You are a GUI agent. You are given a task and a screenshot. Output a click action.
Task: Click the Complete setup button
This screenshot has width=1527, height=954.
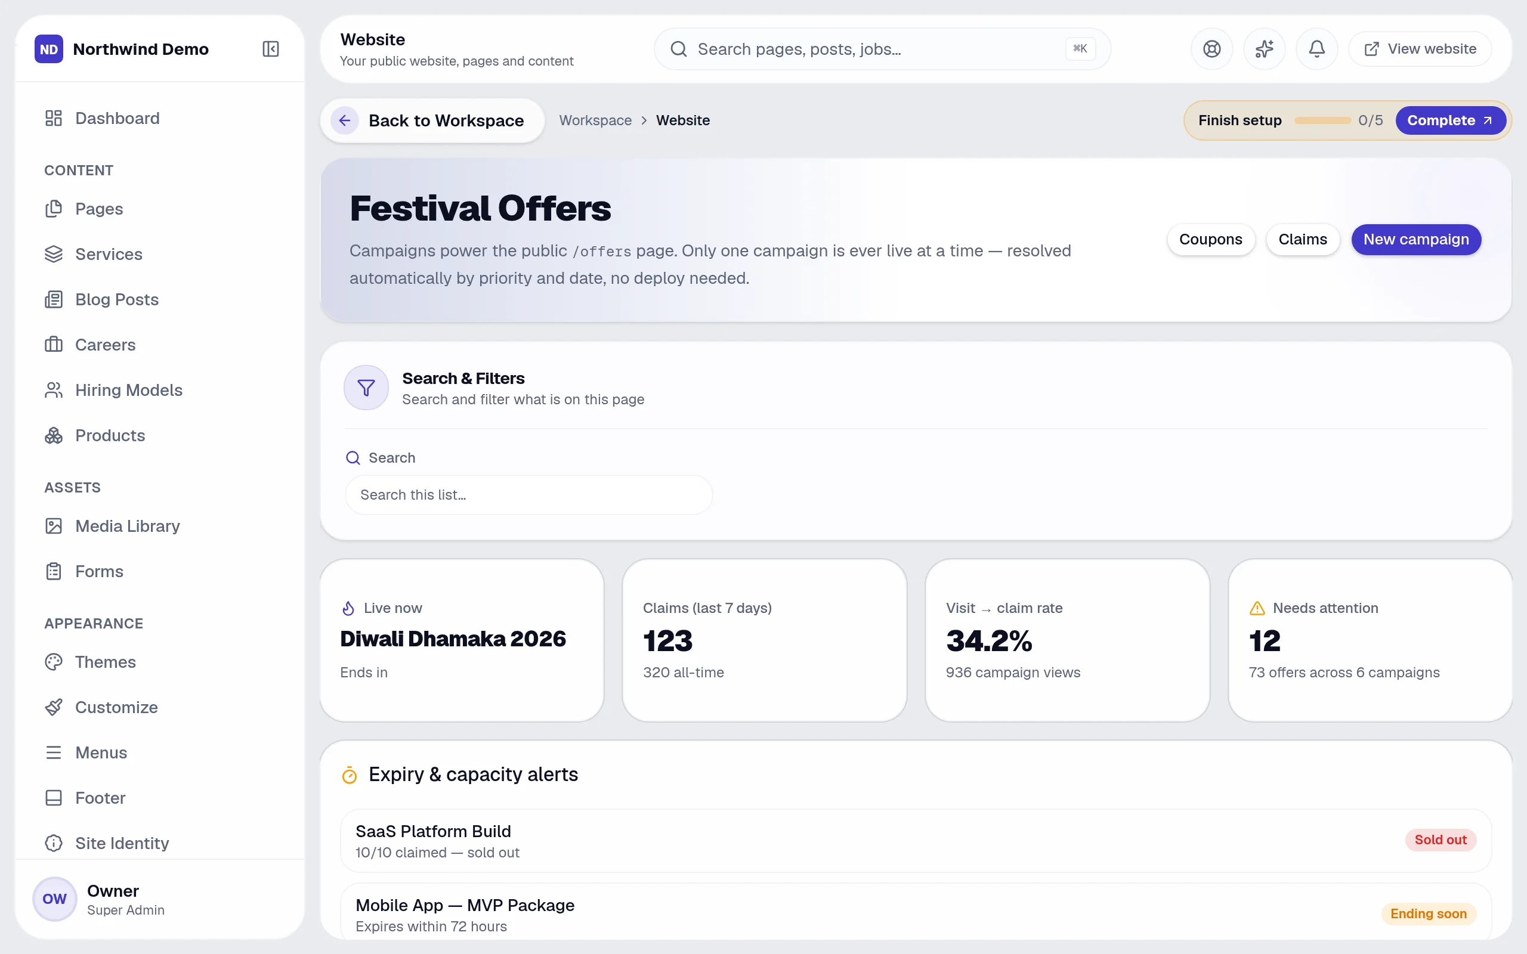point(1450,120)
